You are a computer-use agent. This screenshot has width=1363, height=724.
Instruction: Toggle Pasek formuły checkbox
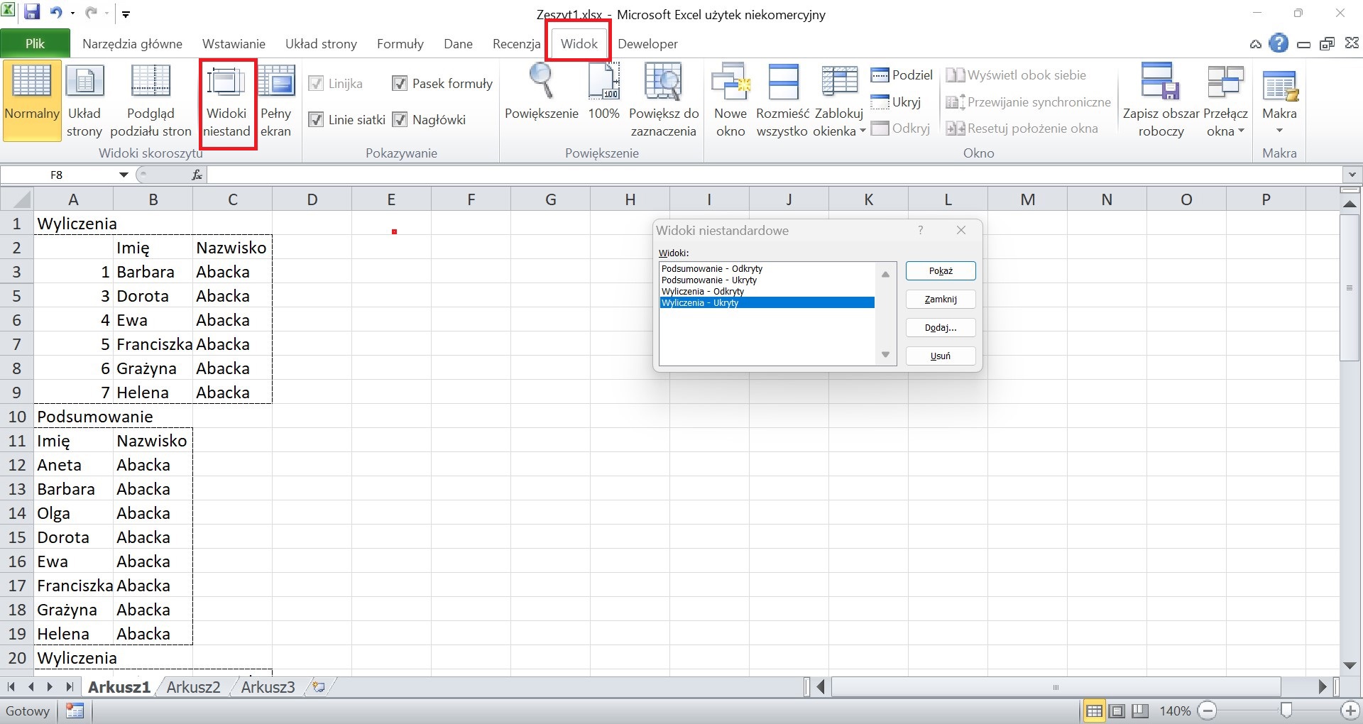[400, 84]
